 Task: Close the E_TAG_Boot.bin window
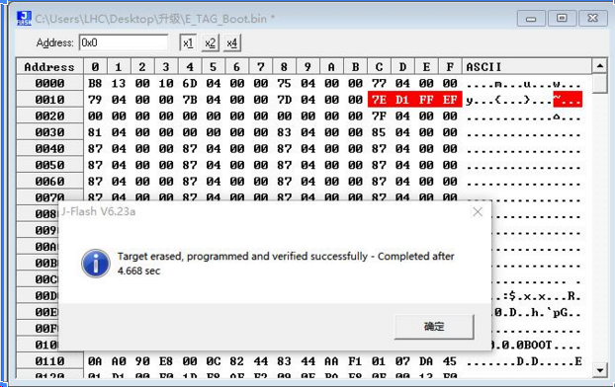click(x=592, y=19)
